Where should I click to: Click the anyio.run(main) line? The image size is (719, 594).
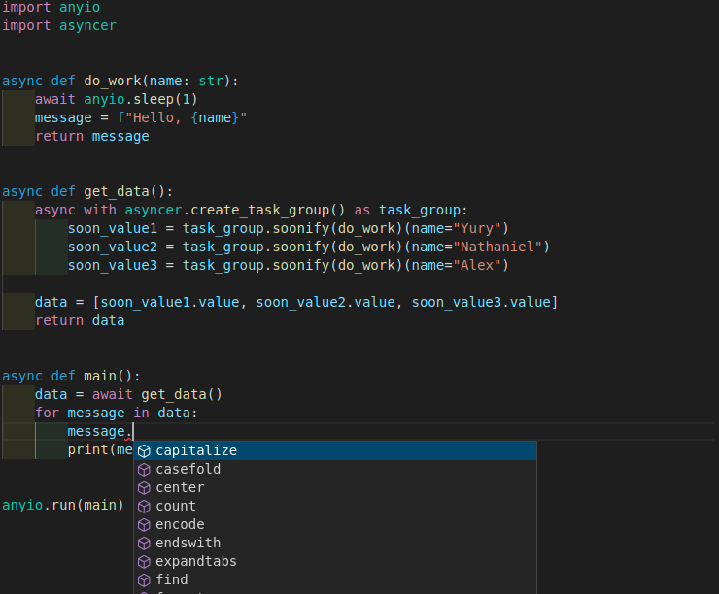tap(62, 506)
